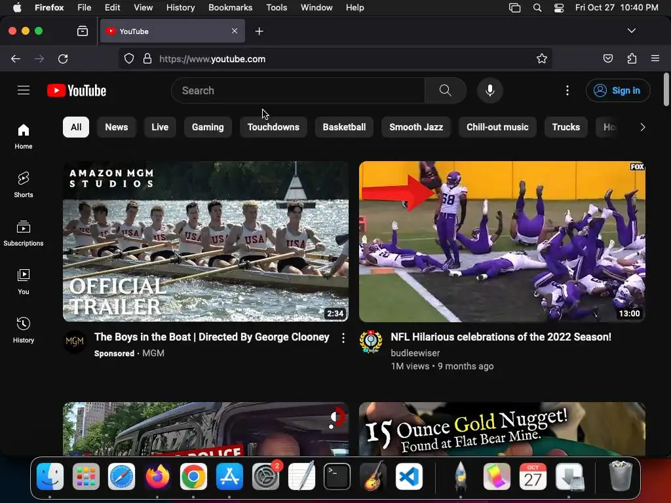The image size is (671, 503).
Task: Open Firefox View icon
Action: click(83, 31)
